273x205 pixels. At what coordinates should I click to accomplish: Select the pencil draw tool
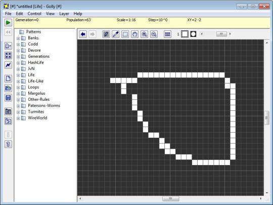coord(106,34)
